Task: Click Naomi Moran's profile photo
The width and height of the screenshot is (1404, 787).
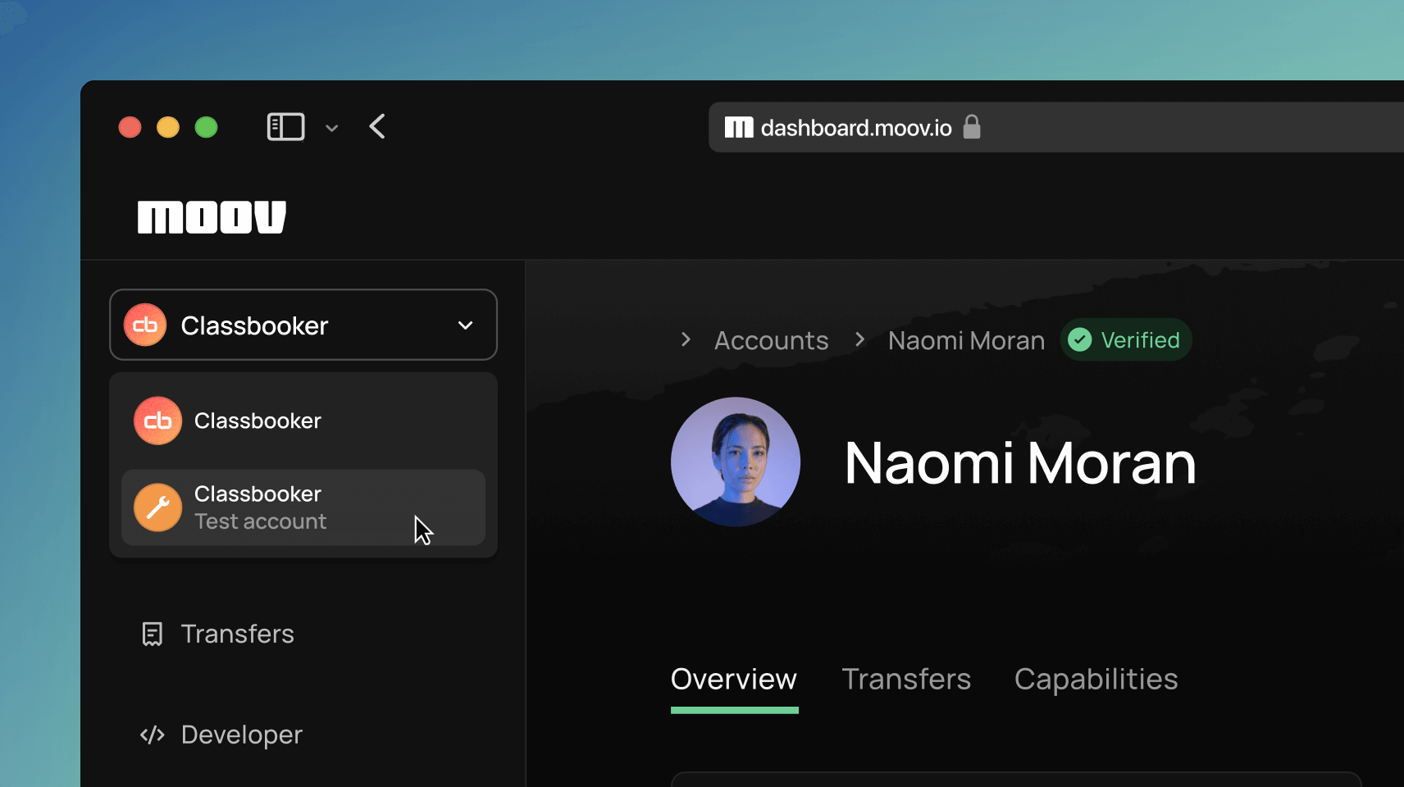Action: click(736, 462)
